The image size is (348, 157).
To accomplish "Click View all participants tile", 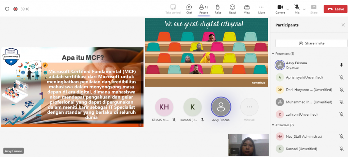I will tap(249, 107).
